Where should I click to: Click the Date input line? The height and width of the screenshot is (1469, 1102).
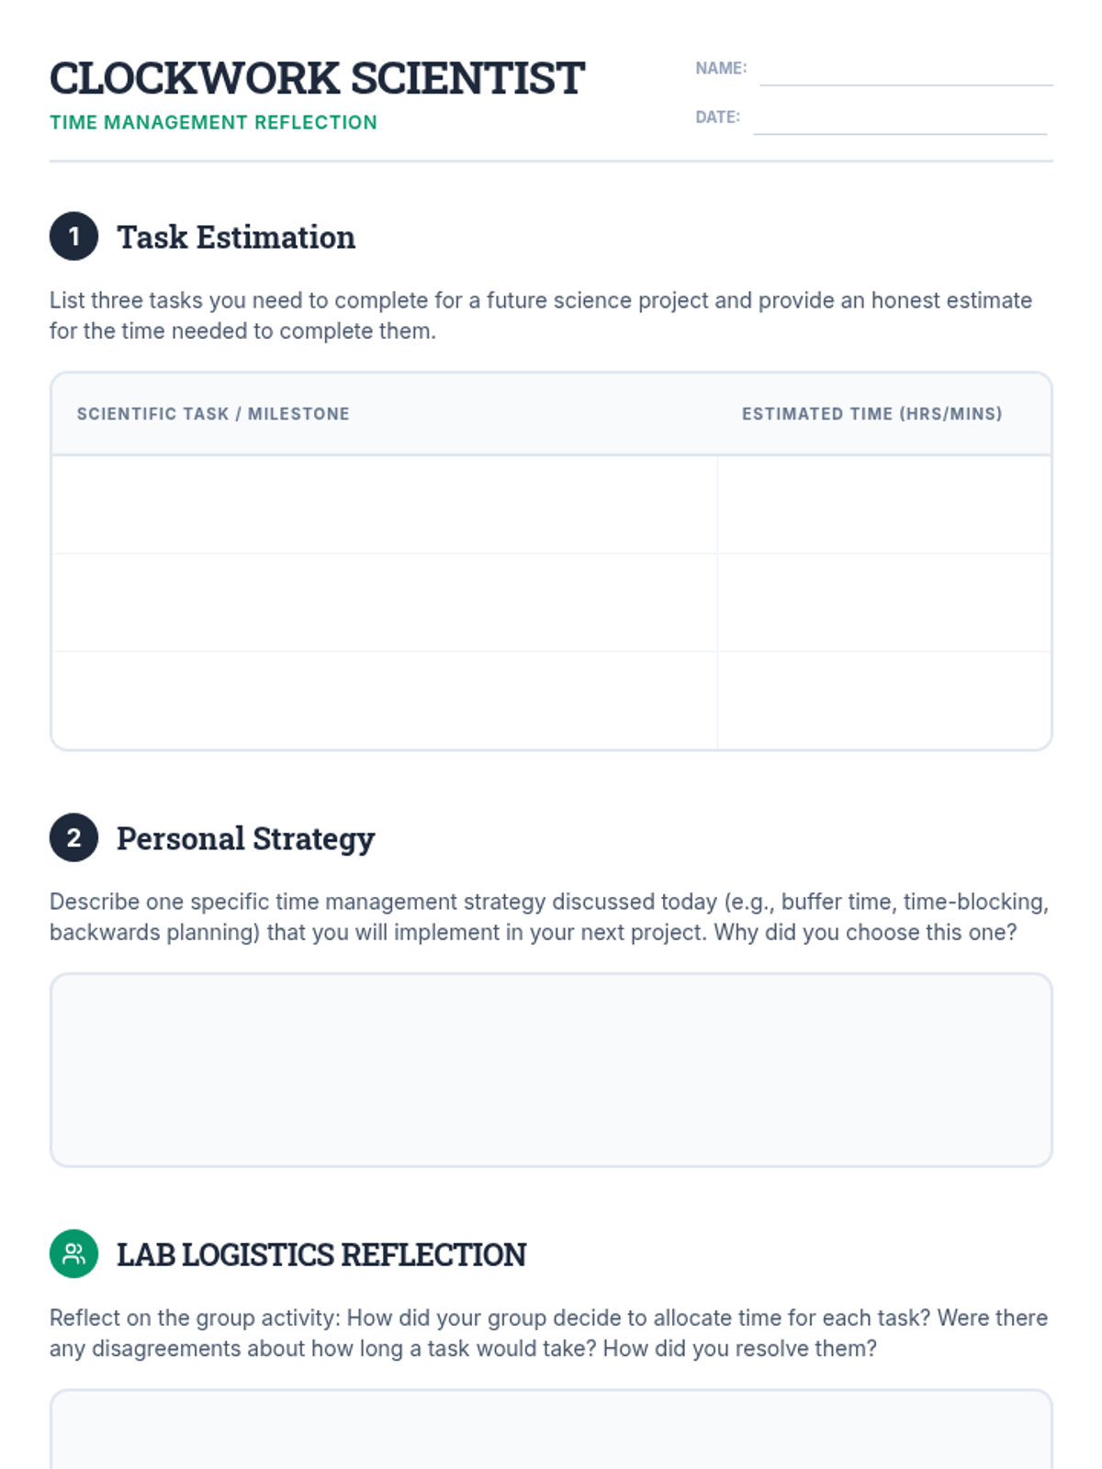[899, 120]
